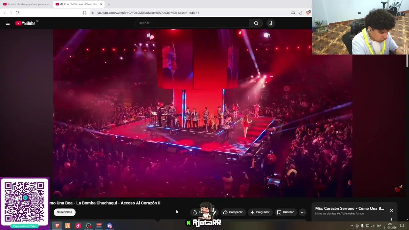This screenshot has height=230, width=409.
Task: Open the recording app in taskbar
Action: (89, 226)
